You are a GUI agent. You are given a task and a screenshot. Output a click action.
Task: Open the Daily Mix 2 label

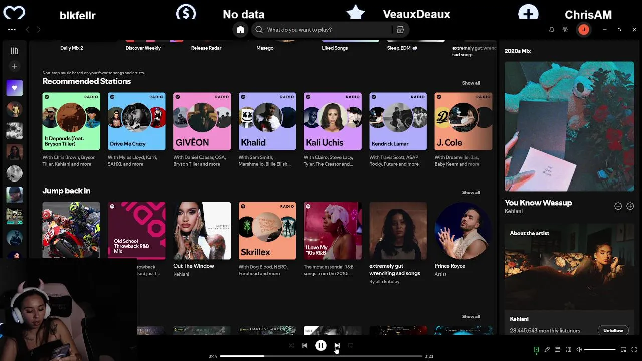tap(72, 48)
